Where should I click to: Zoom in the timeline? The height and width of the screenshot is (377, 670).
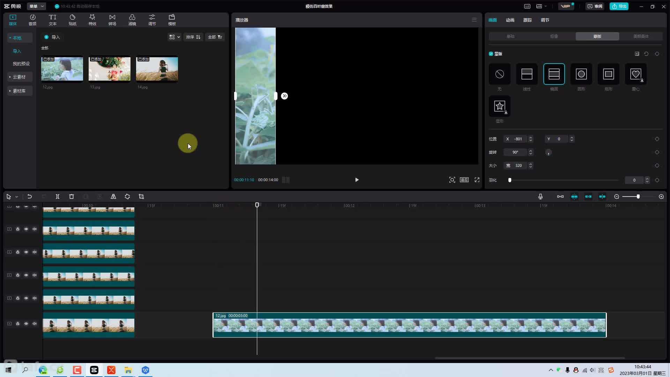tap(661, 197)
